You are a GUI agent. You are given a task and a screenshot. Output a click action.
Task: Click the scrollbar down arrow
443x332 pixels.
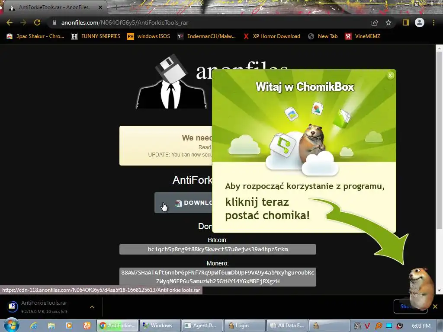tap(439, 291)
